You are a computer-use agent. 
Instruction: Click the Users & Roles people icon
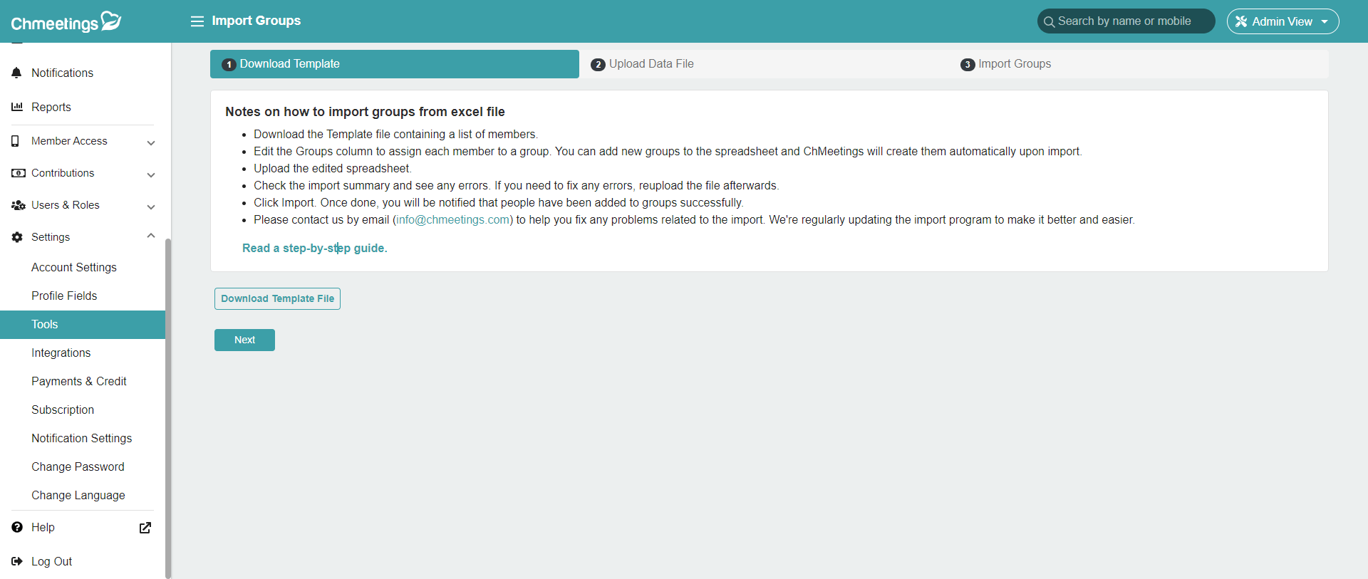click(19, 205)
